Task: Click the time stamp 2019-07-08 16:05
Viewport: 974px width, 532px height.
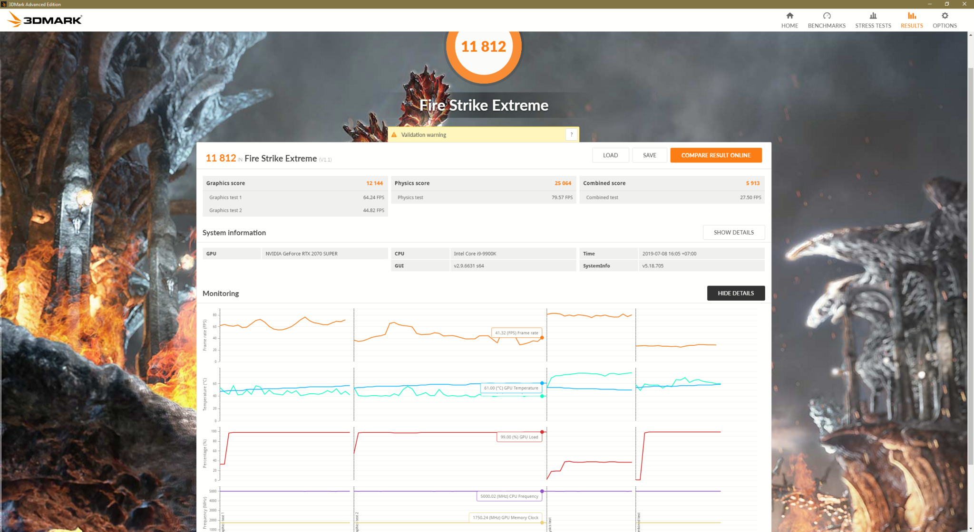Action: click(669, 254)
